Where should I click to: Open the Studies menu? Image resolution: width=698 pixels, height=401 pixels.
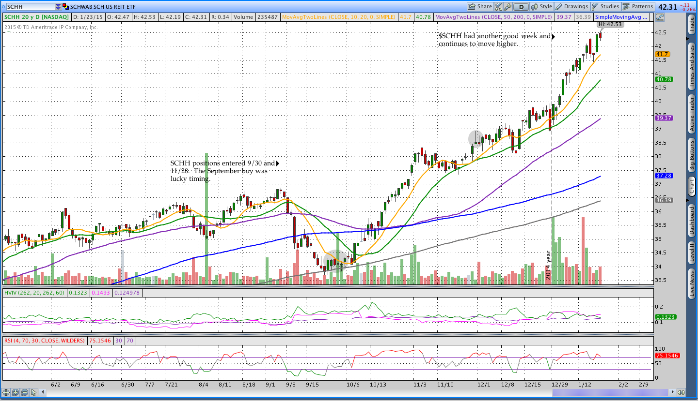pyautogui.click(x=605, y=7)
